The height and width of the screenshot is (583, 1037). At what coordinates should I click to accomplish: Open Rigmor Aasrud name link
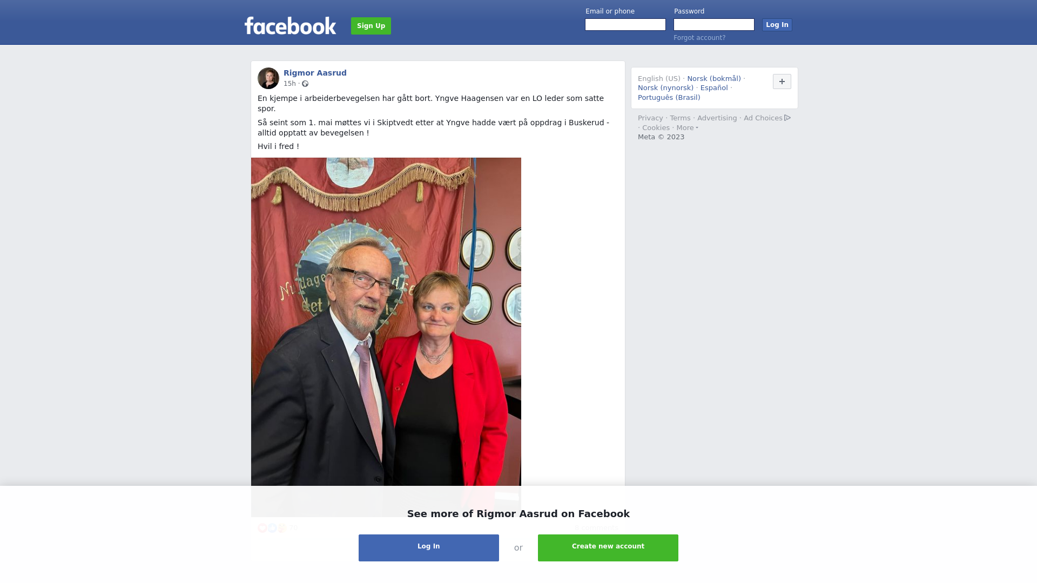click(x=315, y=73)
